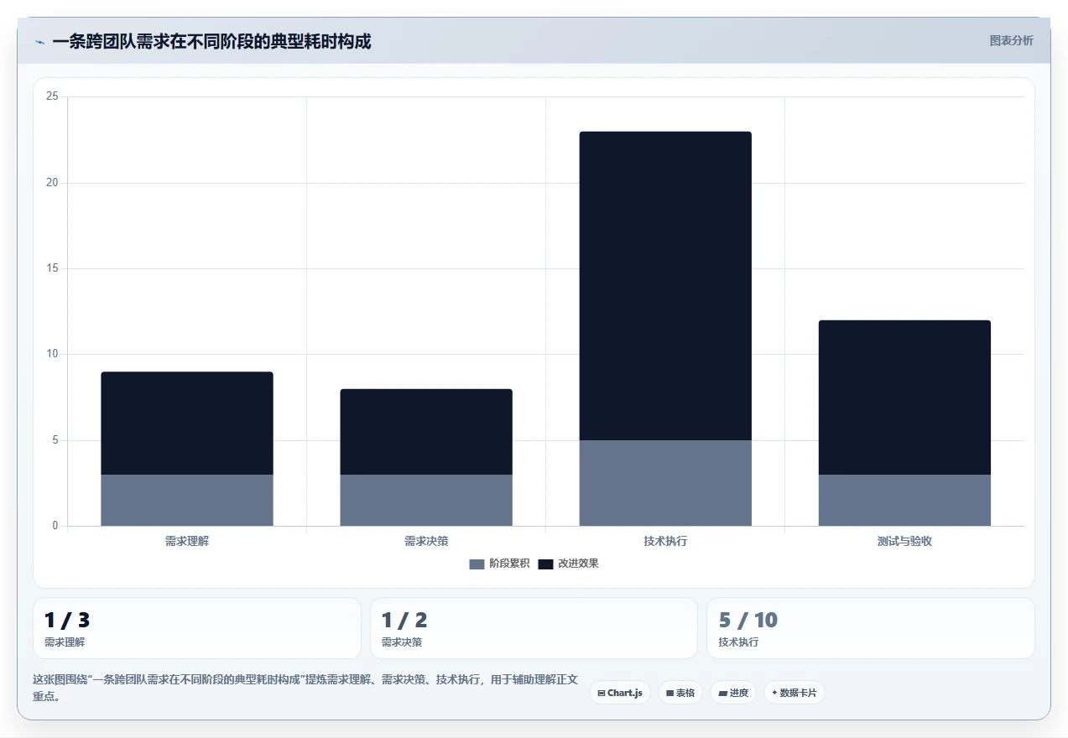1068x738 pixels.
Task: Click the 测试与验收 x-axis label
Action: click(x=904, y=541)
